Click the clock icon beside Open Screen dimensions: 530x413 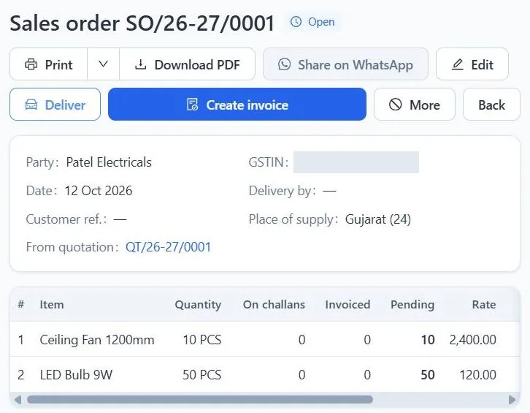[296, 22]
